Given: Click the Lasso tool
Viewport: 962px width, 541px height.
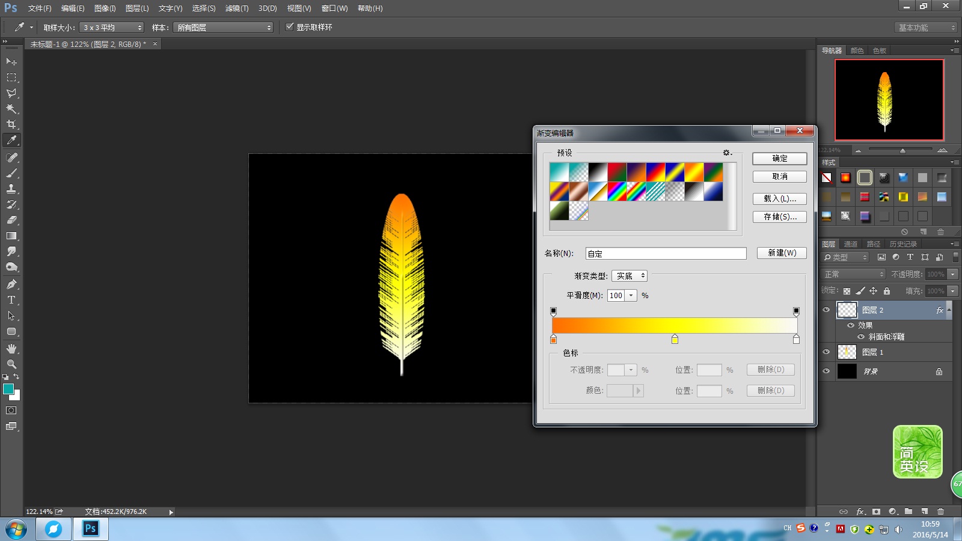Looking at the screenshot, I should 11,93.
